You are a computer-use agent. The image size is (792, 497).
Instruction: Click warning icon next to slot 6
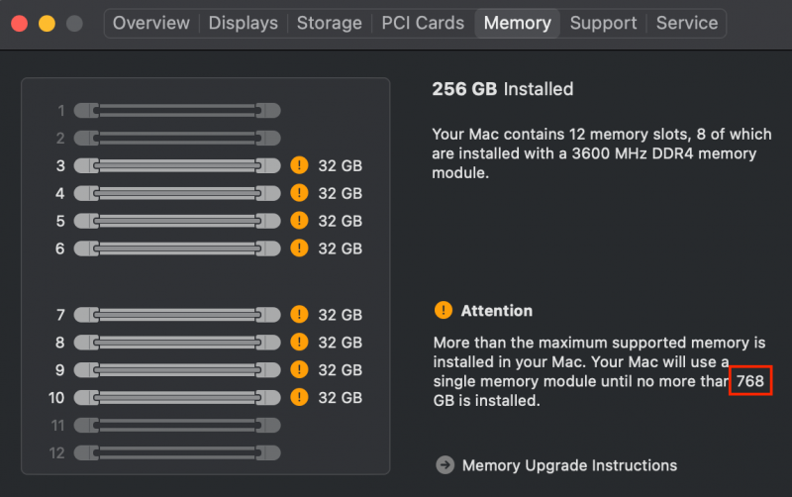[299, 248]
